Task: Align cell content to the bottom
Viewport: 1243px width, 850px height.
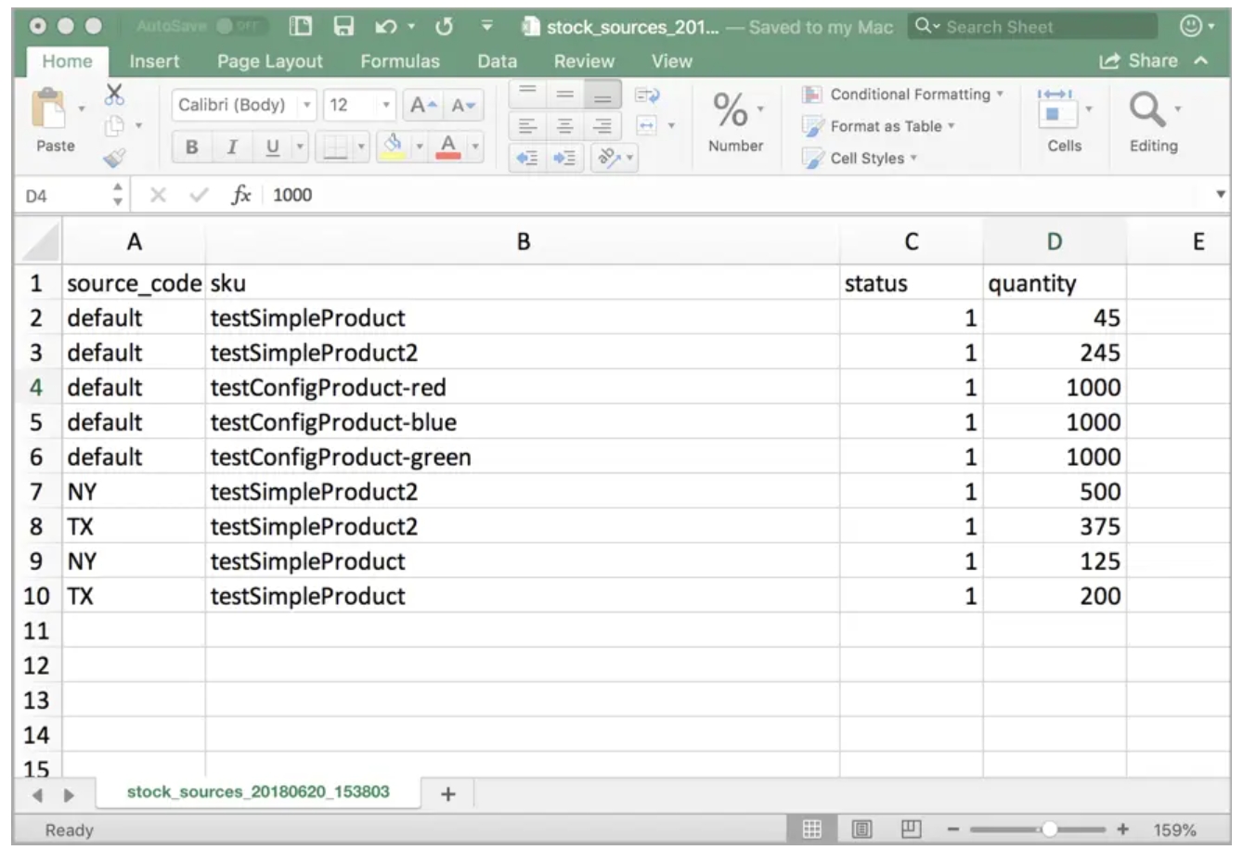Action: click(x=602, y=95)
